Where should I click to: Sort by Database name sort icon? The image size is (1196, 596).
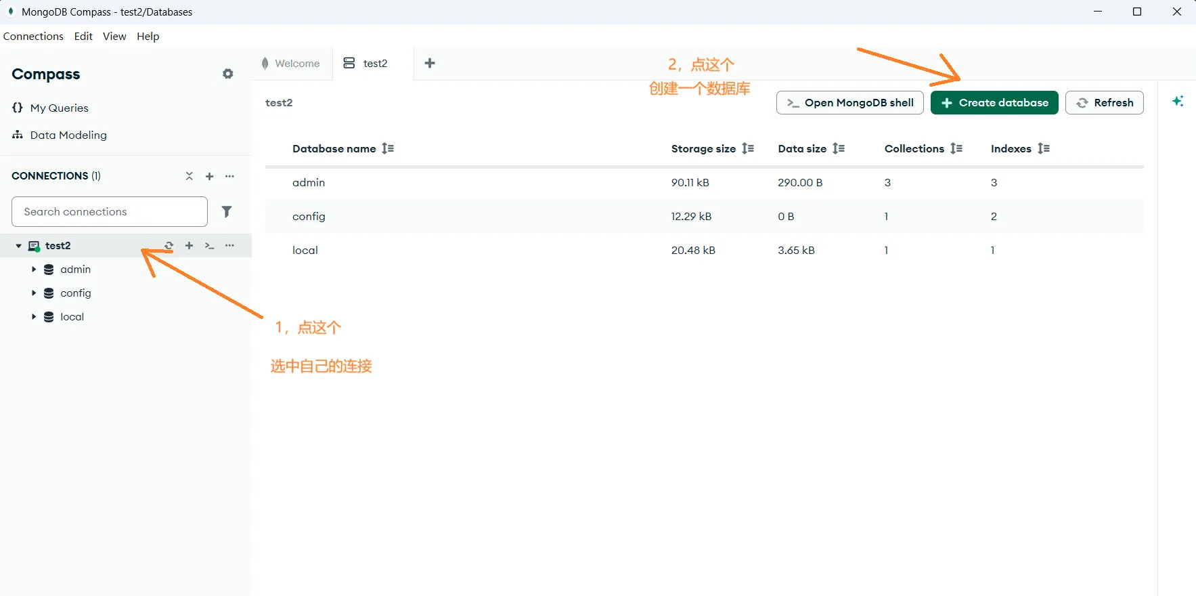pyautogui.click(x=388, y=148)
